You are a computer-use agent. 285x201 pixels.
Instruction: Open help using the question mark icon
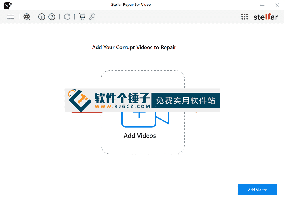click(x=52, y=17)
